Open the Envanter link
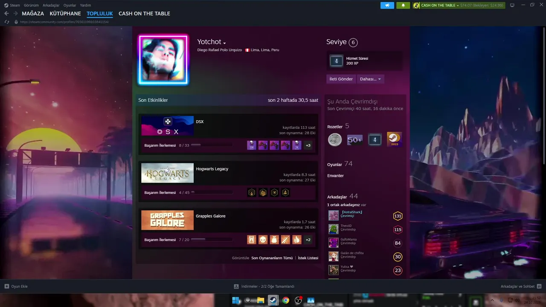546x307 pixels. 335,176
